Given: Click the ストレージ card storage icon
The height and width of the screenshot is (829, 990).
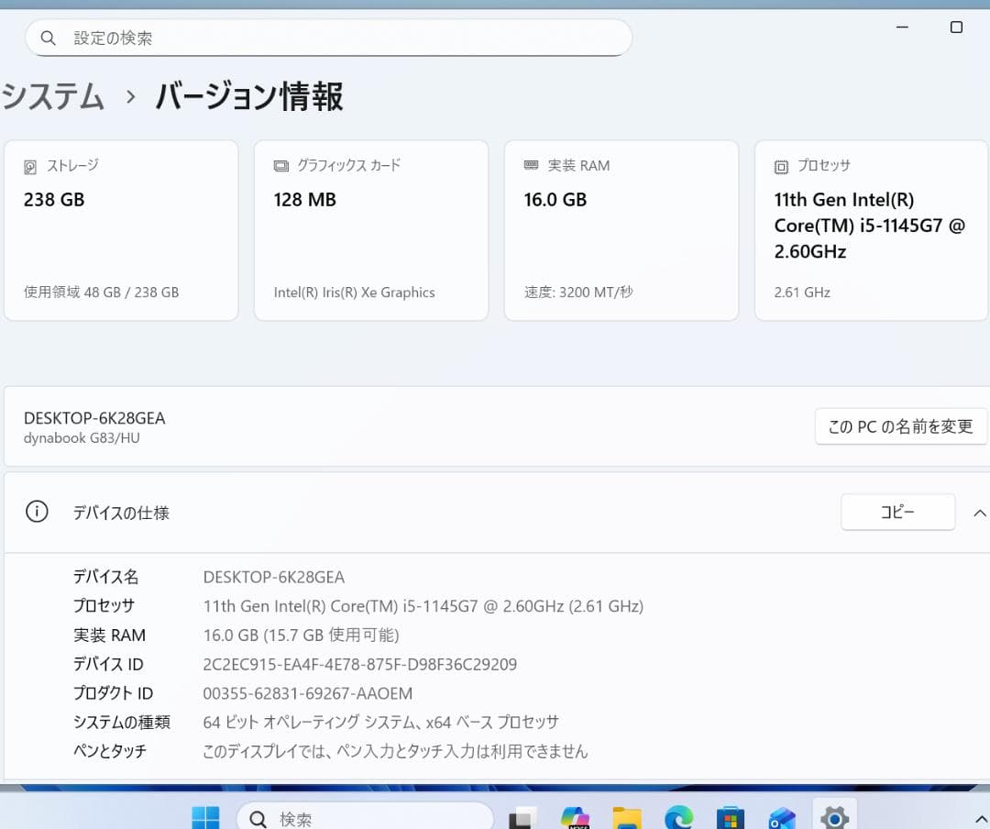Looking at the screenshot, I should [30, 165].
